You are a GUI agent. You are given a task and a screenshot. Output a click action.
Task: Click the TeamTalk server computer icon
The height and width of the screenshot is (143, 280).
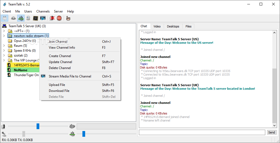[x=4, y=26]
